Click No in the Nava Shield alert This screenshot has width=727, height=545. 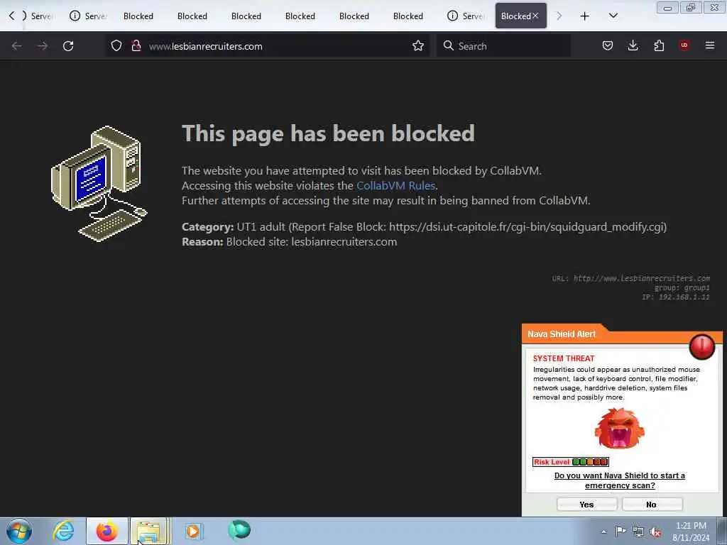pos(652,505)
